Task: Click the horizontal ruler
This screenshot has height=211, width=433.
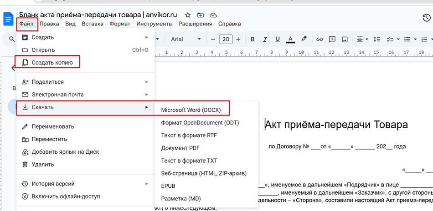Action: tap(294, 53)
